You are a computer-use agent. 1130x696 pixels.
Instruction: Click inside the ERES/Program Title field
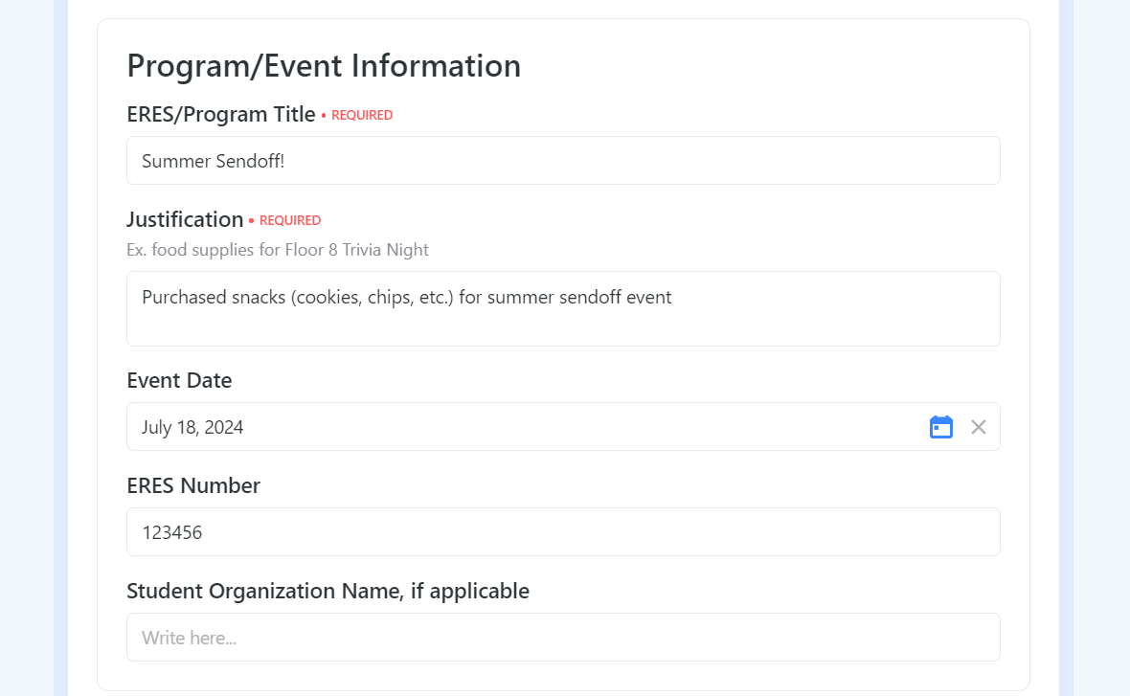coord(563,160)
